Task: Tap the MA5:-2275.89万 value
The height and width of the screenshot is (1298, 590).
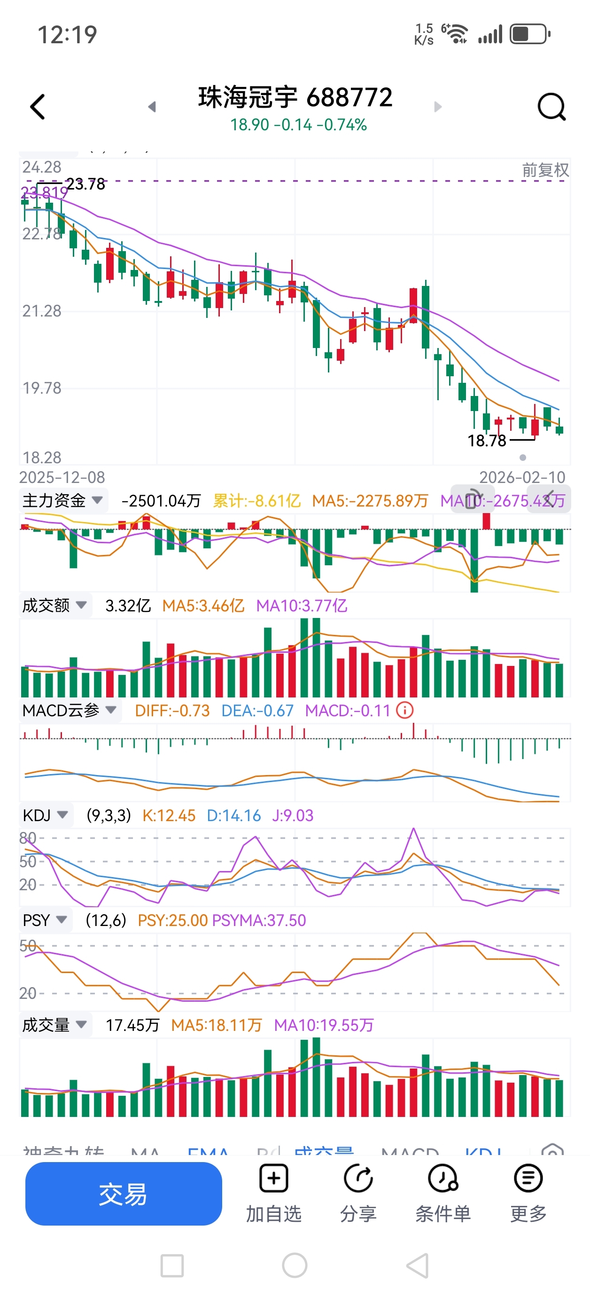Action: pos(370,501)
